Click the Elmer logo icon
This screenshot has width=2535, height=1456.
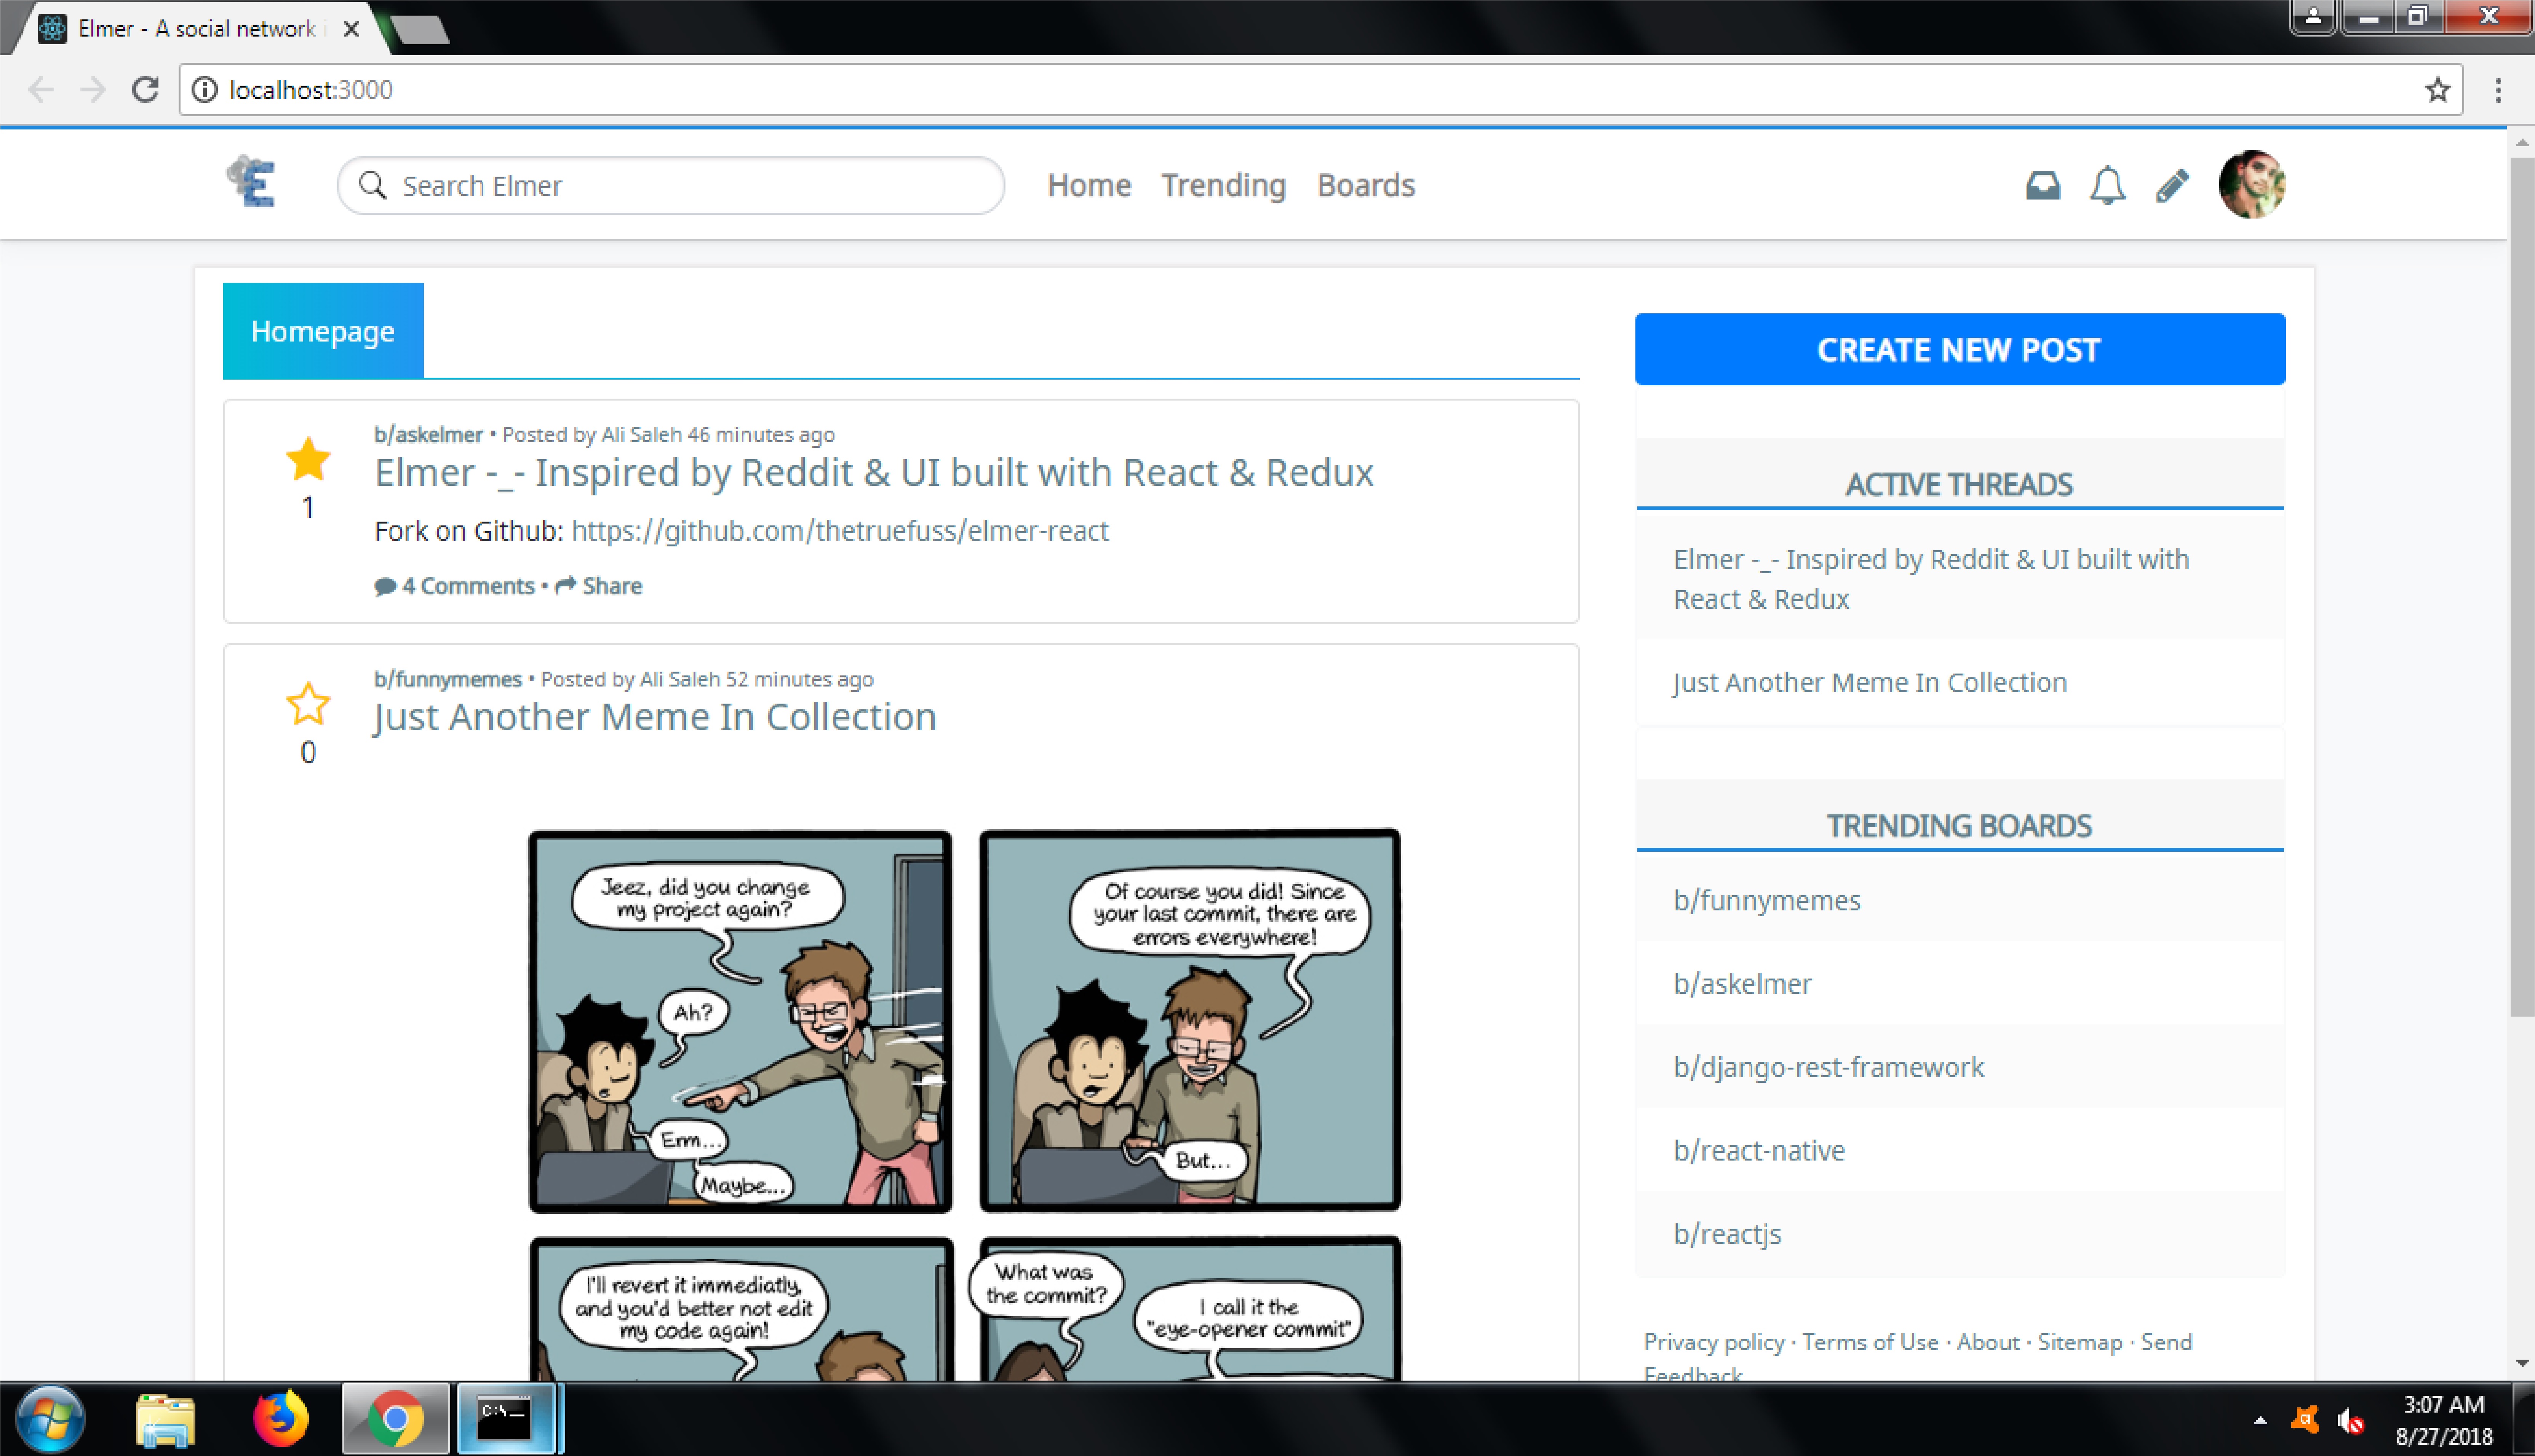pos(252,183)
